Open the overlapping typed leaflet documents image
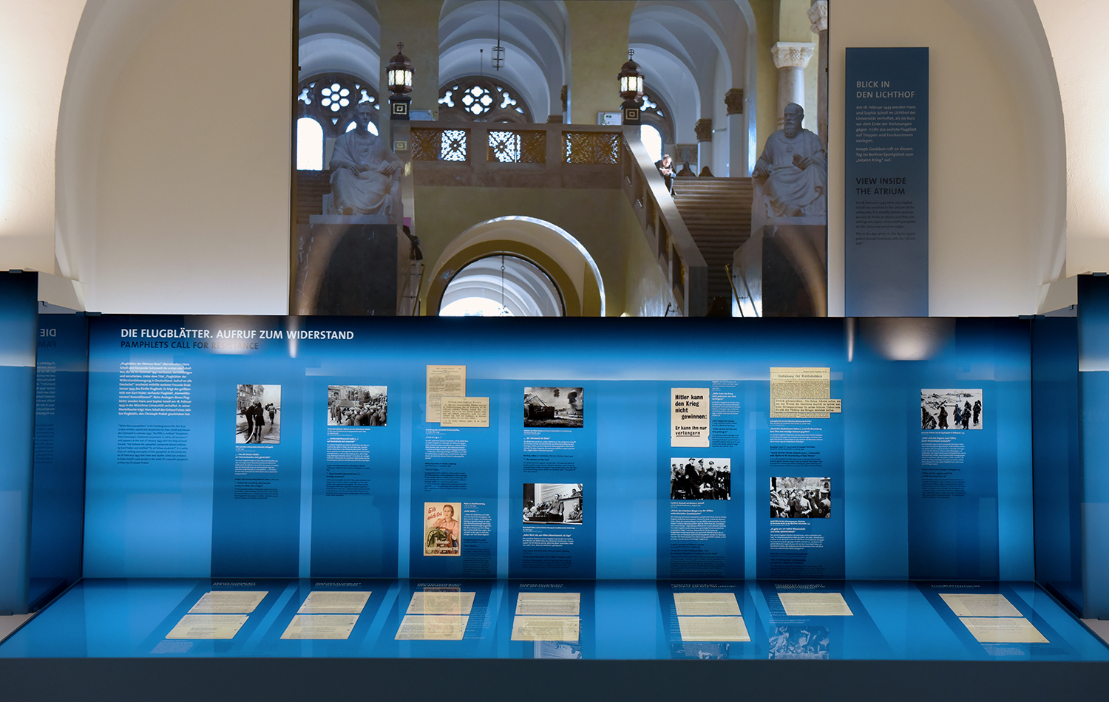 pos(456,397)
